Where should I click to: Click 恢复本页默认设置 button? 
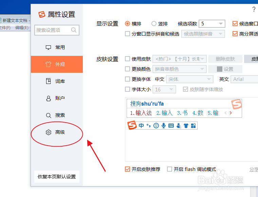pyautogui.click(x=57, y=177)
